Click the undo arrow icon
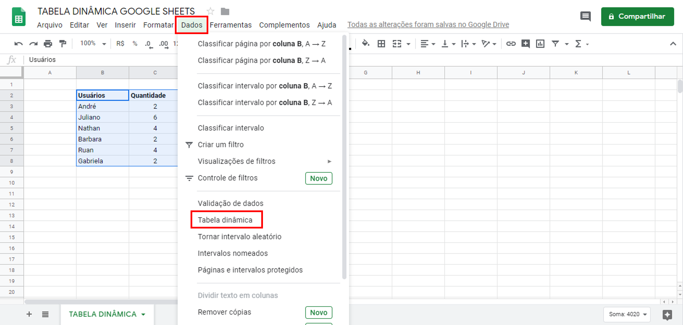 point(18,44)
